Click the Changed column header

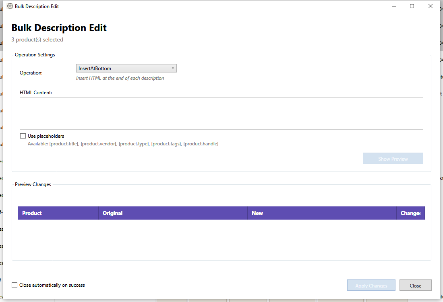(x=411, y=213)
